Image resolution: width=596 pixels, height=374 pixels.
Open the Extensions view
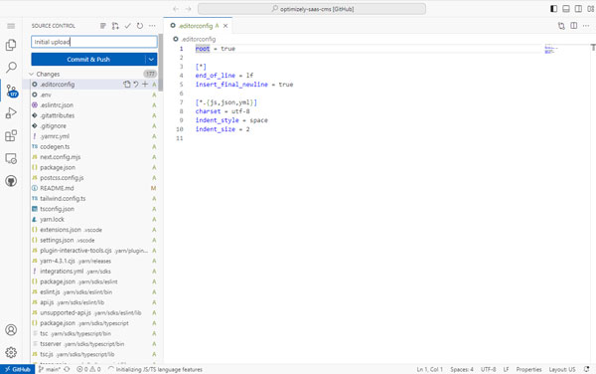coord(11,135)
